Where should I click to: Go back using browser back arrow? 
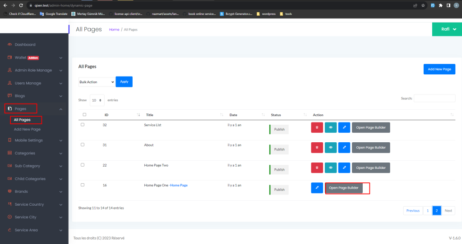5,5
